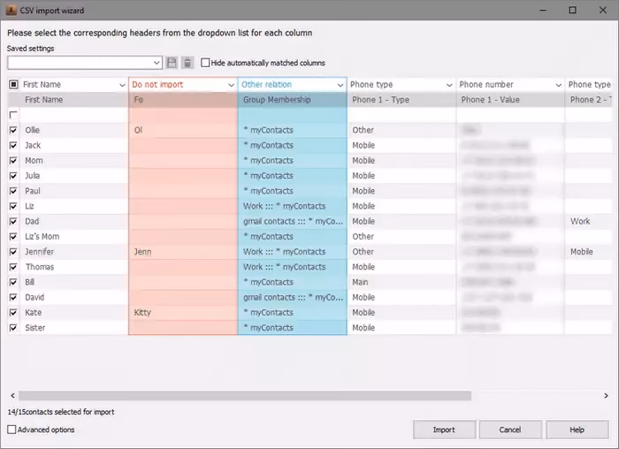
Task: Select the Dad name cell
Action: [73, 221]
